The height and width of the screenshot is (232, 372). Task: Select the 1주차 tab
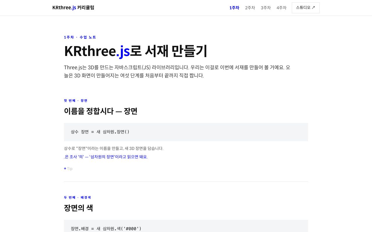point(234,8)
